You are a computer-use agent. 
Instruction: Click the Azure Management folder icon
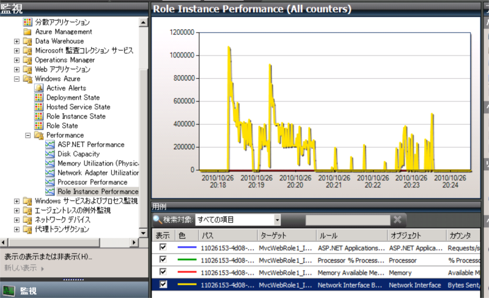click(x=28, y=32)
